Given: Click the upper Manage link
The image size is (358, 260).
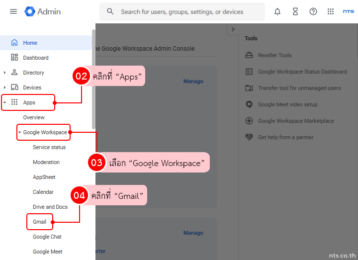Looking at the screenshot, I should (193, 81).
